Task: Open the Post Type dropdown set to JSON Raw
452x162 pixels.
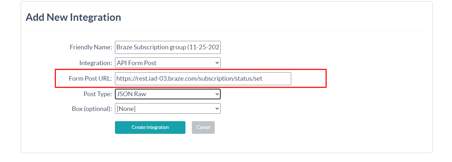Action: (x=168, y=94)
